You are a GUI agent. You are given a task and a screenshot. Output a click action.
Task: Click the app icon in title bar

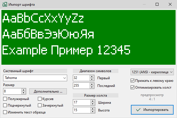[x=5, y=5]
